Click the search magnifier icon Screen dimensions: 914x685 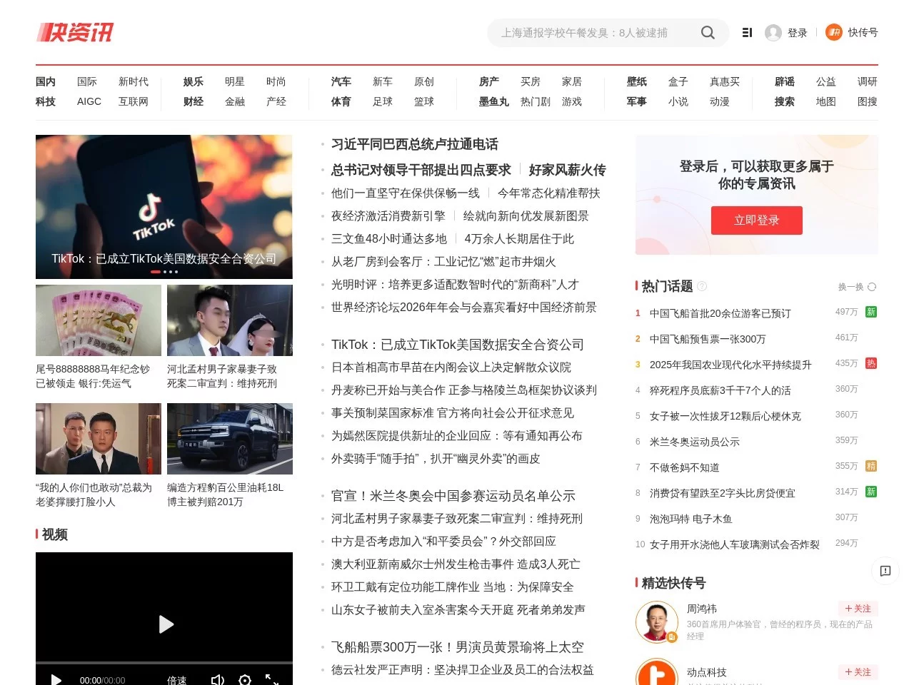708,32
